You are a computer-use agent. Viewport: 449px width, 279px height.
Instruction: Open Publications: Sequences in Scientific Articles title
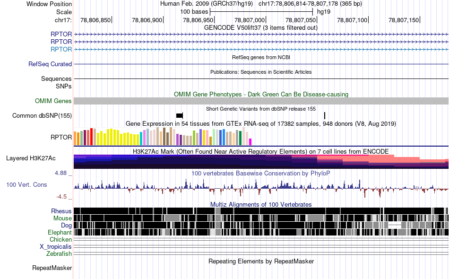point(261,72)
